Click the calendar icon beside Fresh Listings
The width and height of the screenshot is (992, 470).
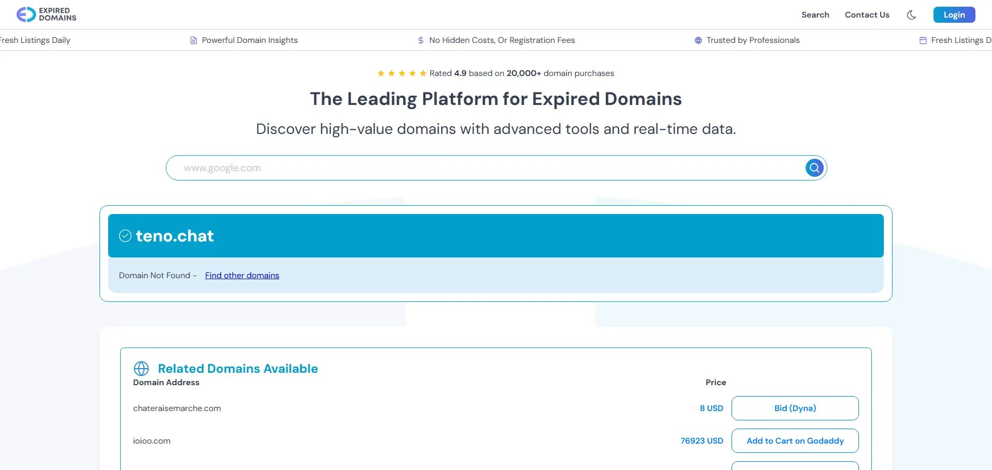click(923, 40)
